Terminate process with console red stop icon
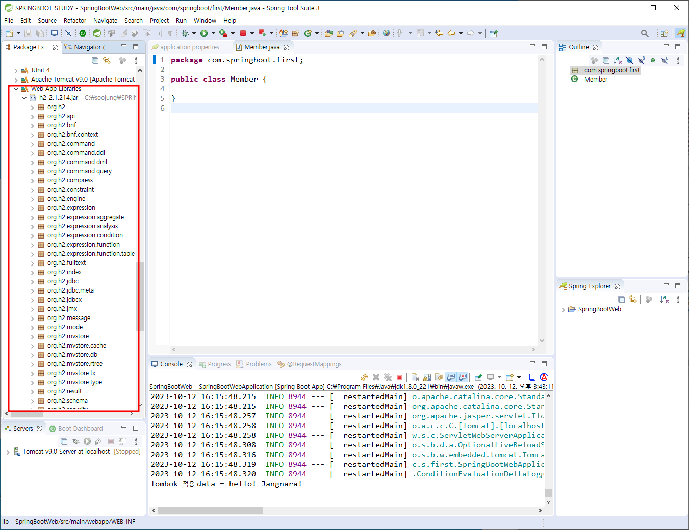Image resolution: width=689 pixels, height=530 pixels. point(399,377)
